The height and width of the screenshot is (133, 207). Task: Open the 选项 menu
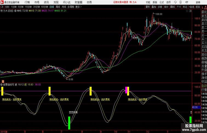coord(168,2)
